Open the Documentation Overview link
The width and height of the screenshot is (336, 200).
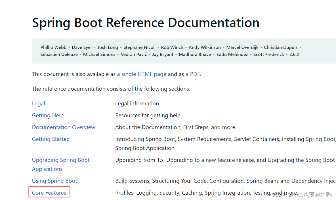[x=64, y=127]
